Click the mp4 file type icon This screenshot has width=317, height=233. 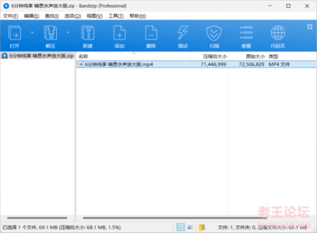click(x=81, y=64)
